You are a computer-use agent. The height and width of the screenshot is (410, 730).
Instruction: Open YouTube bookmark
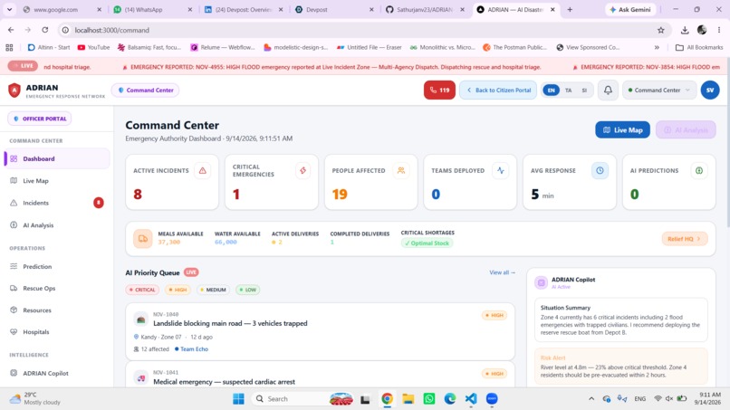point(93,47)
